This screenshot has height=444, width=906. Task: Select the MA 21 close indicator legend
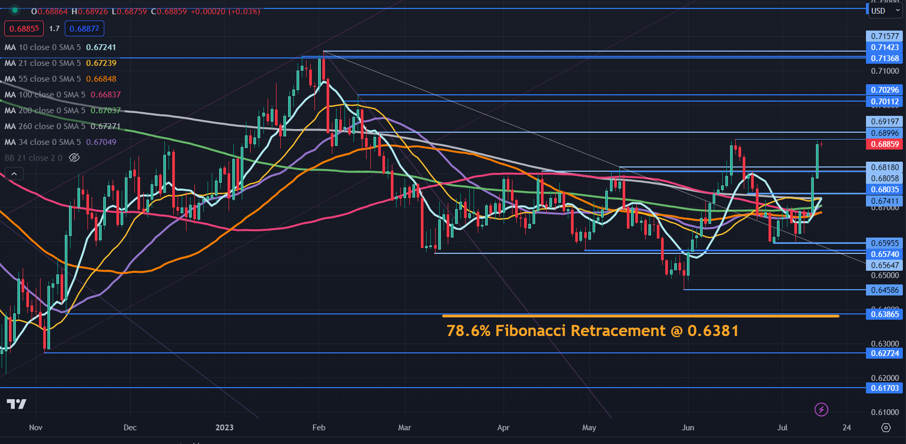click(x=60, y=63)
